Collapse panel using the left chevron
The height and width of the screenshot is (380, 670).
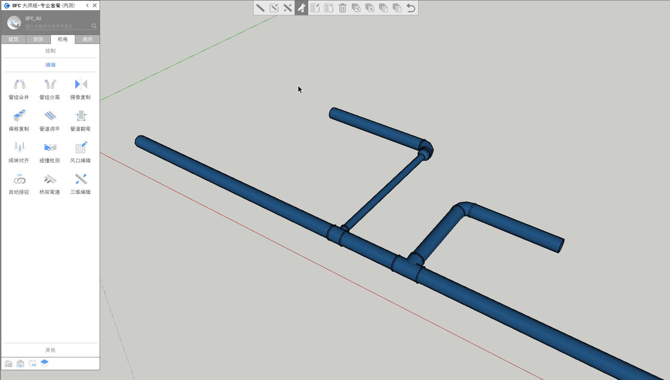click(x=87, y=6)
